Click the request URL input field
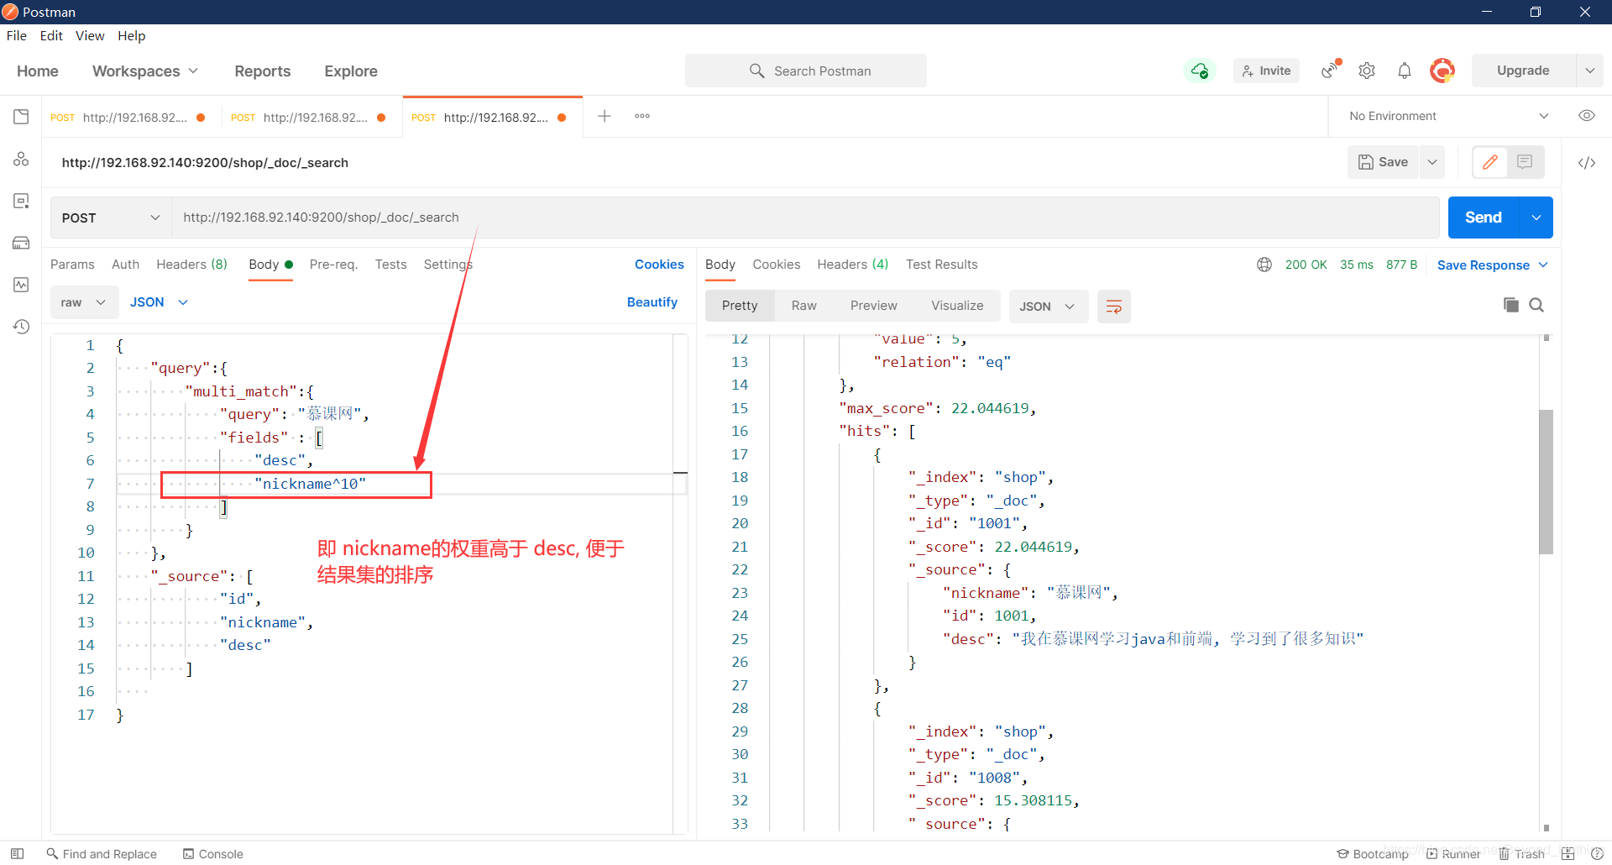The height and width of the screenshot is (865, 1612). coord(805,218)
